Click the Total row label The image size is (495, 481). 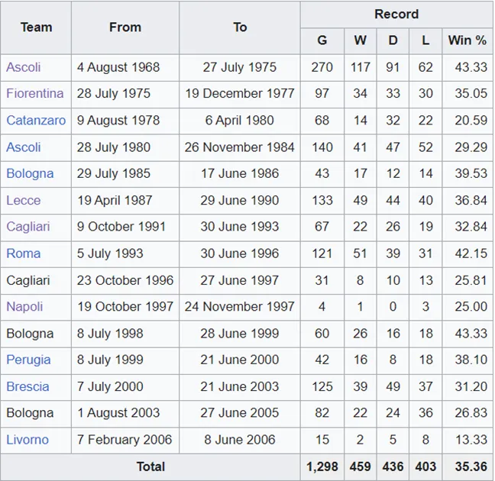tap(150, 466)
